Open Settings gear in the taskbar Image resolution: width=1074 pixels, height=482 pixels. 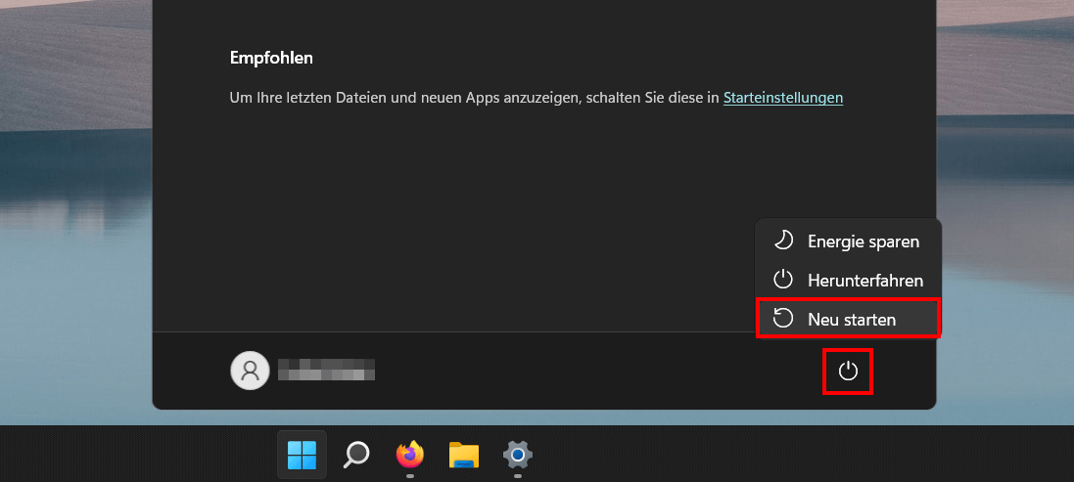tap(518, 455)
